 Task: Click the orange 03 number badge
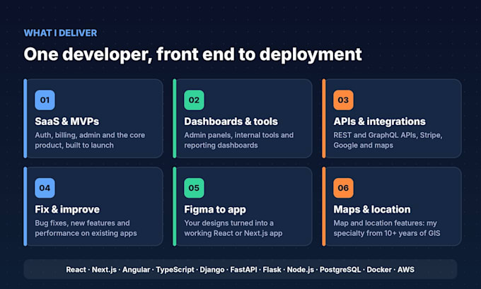[x=344, y=100]
